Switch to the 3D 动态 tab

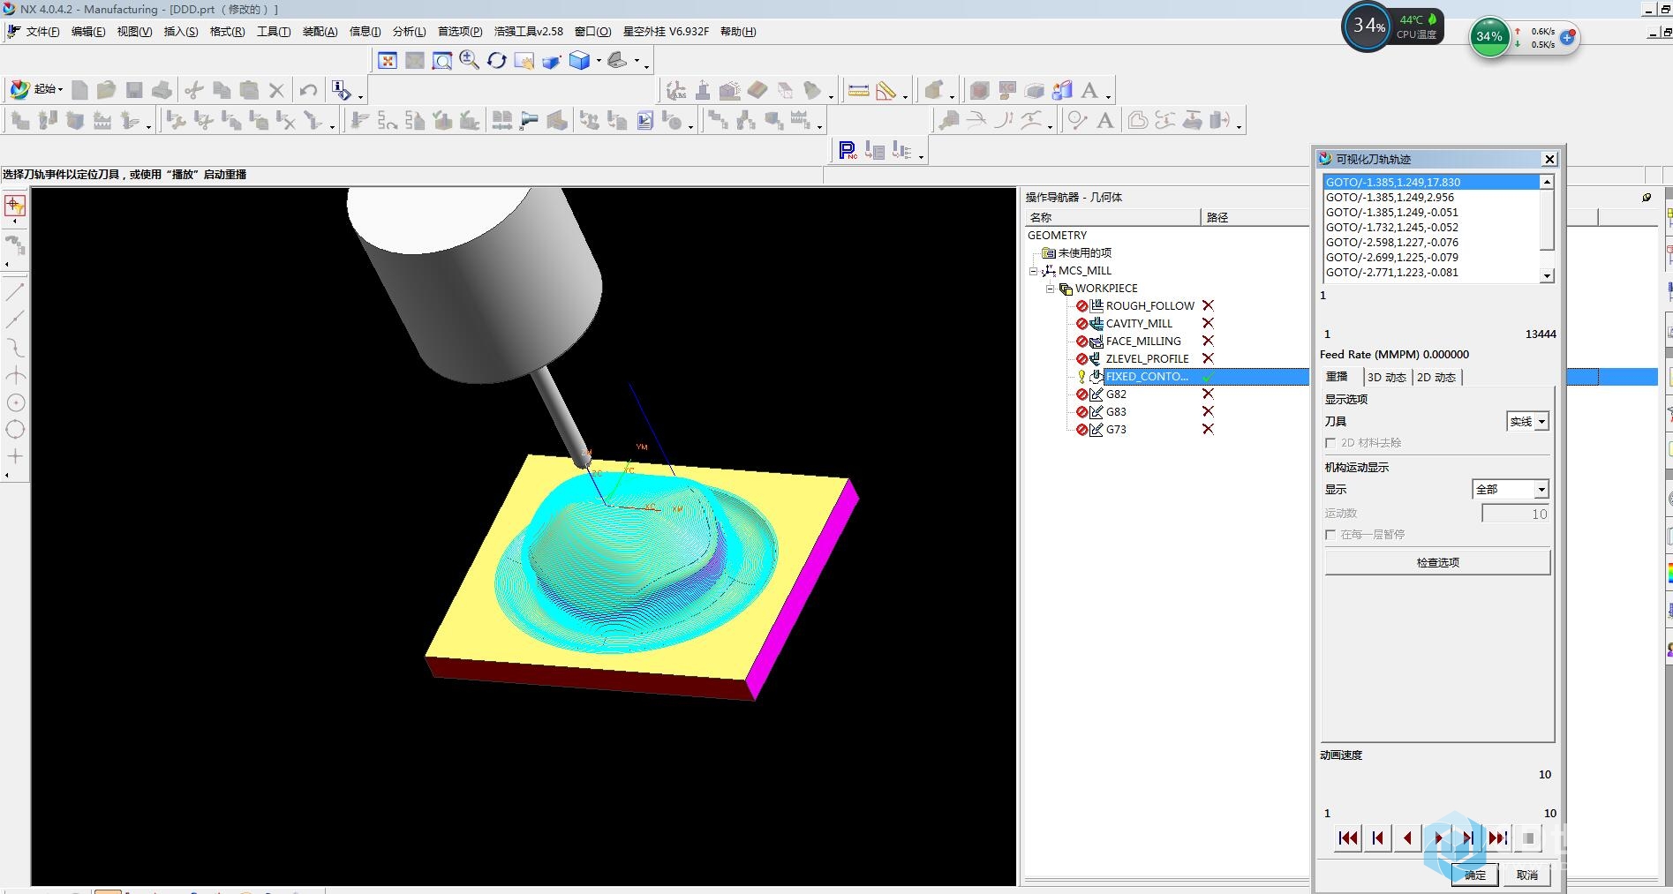[x=1386, y=378]
